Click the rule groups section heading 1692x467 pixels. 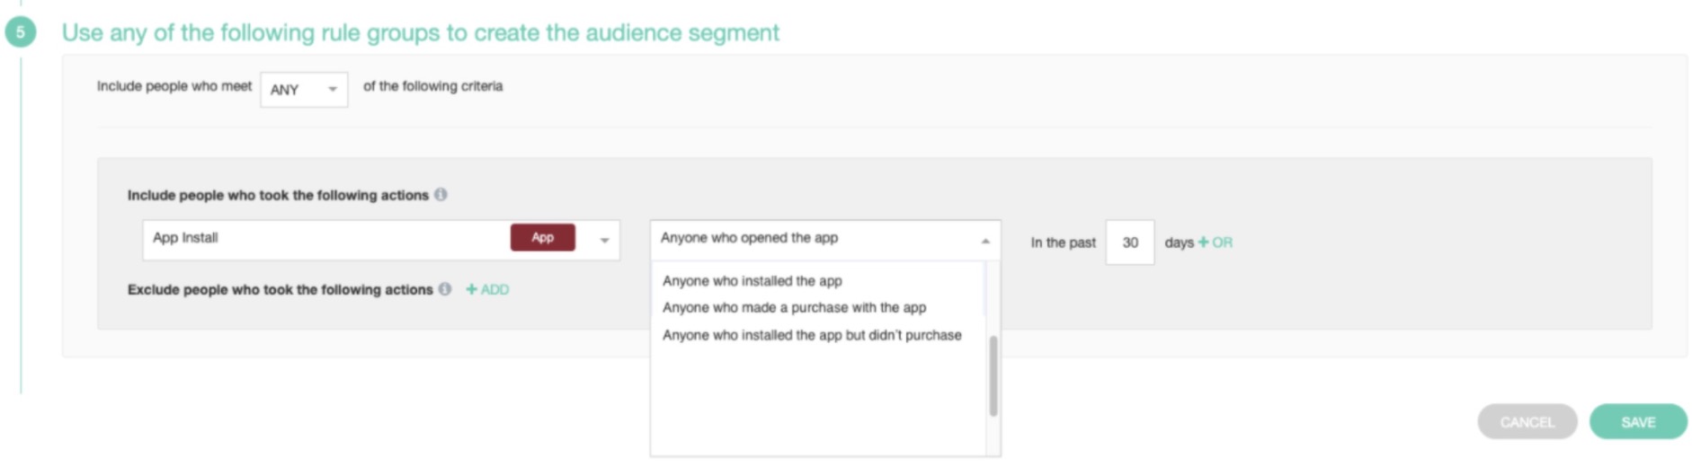(420, 33)
